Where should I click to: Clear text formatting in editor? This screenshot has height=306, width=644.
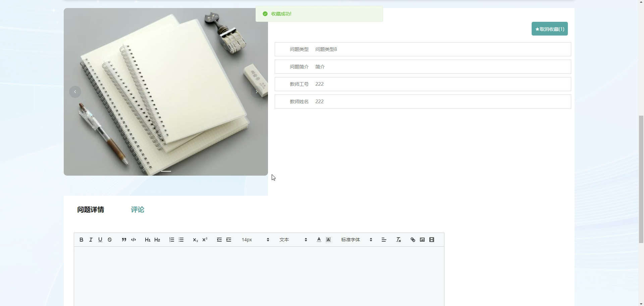(x=398, y=240)
